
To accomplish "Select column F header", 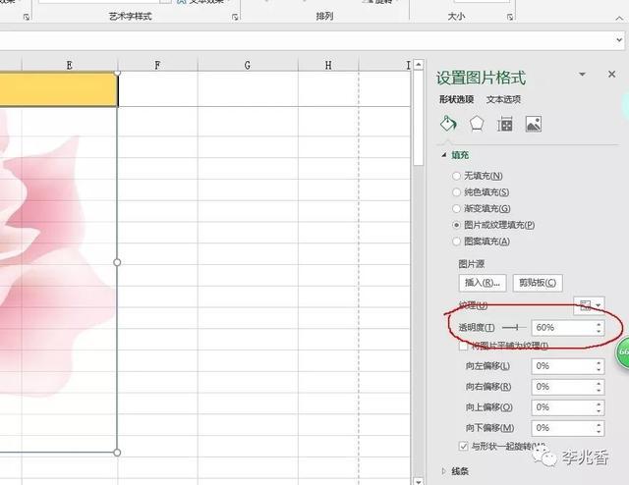I will [x=157, y=65].
